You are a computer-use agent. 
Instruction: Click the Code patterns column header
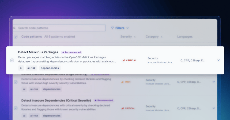tap(32, 37)
